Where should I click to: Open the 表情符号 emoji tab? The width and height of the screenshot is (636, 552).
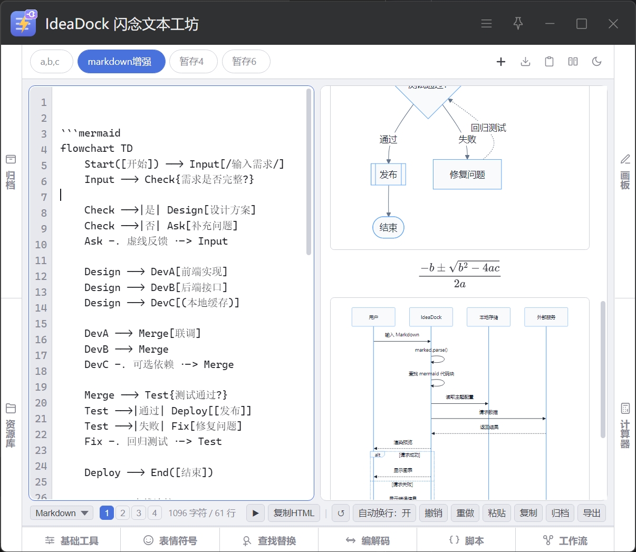pyautogui.click(x=170, y=540)
